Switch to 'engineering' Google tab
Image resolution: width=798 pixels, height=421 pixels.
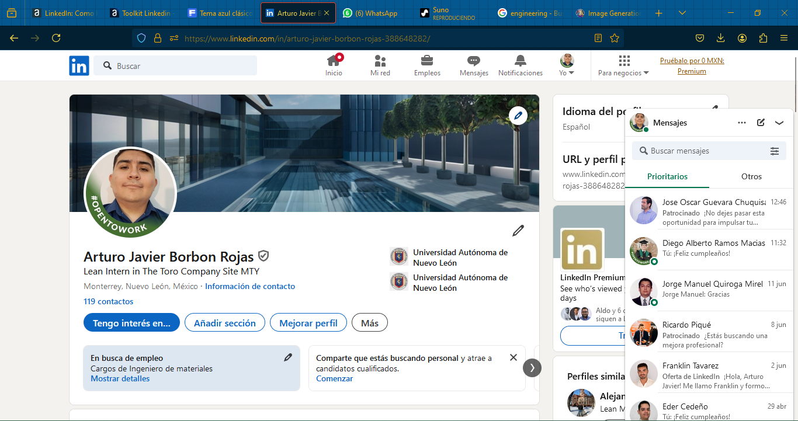[x=530, y=13]
